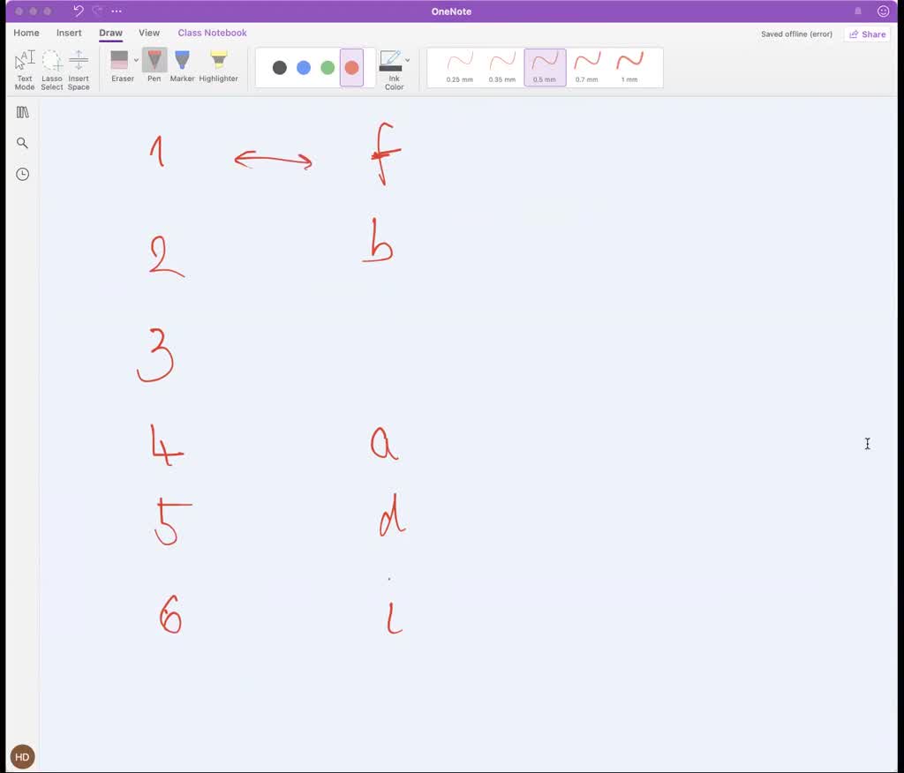This screenshot has height=773, width=904.
Task: Click the undo arrow in title bar
Action: [x=78, y=11]
